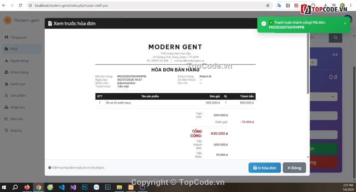This screenshot has width=356, height=192.
Task: Open Nhật ký in the sidebar
Action: [x=22, y=130]
